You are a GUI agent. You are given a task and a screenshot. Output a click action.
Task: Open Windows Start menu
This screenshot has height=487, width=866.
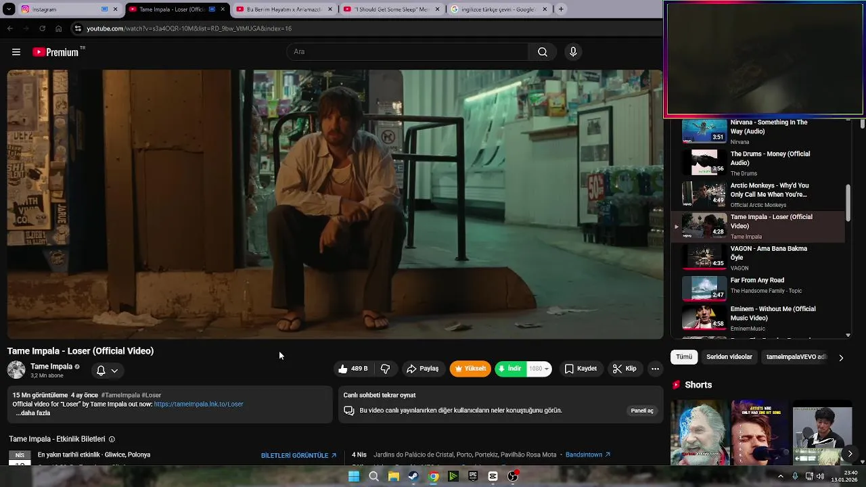(354, 476)
